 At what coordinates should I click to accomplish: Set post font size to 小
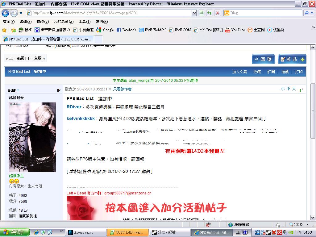coord(283,89)
